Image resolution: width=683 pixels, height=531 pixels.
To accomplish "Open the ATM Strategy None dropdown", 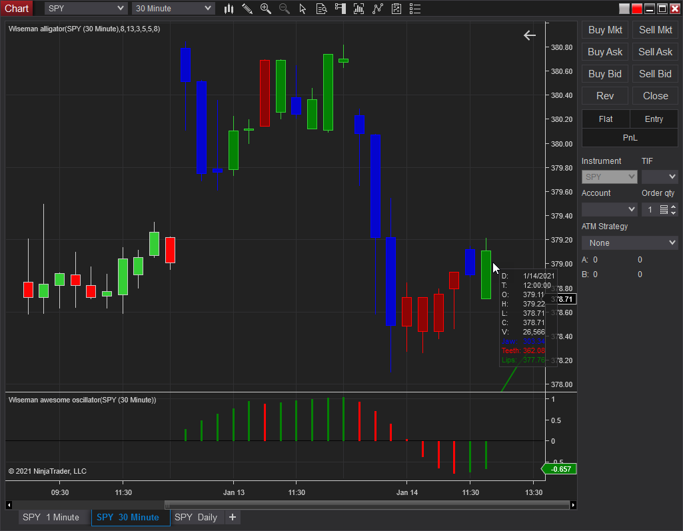I will click(630, 243).
